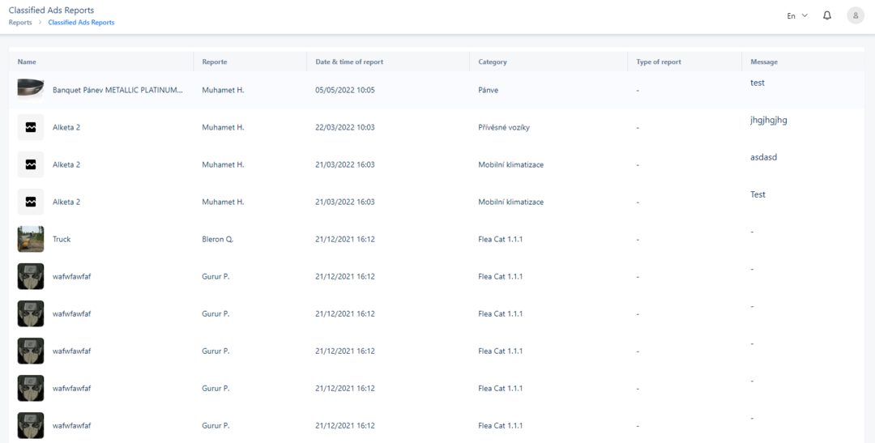Click the Type of report column header
The image size is (875, 443).
click(659, 62)
